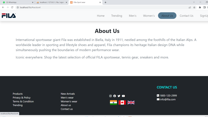Open Privacy & Policy footer link

click(22, 98)
